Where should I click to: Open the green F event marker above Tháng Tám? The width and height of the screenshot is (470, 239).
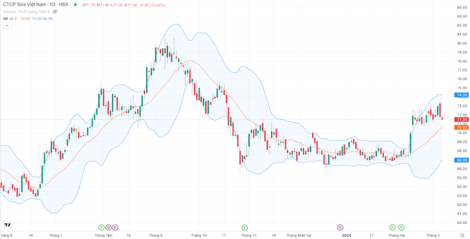tap(101, 228)
